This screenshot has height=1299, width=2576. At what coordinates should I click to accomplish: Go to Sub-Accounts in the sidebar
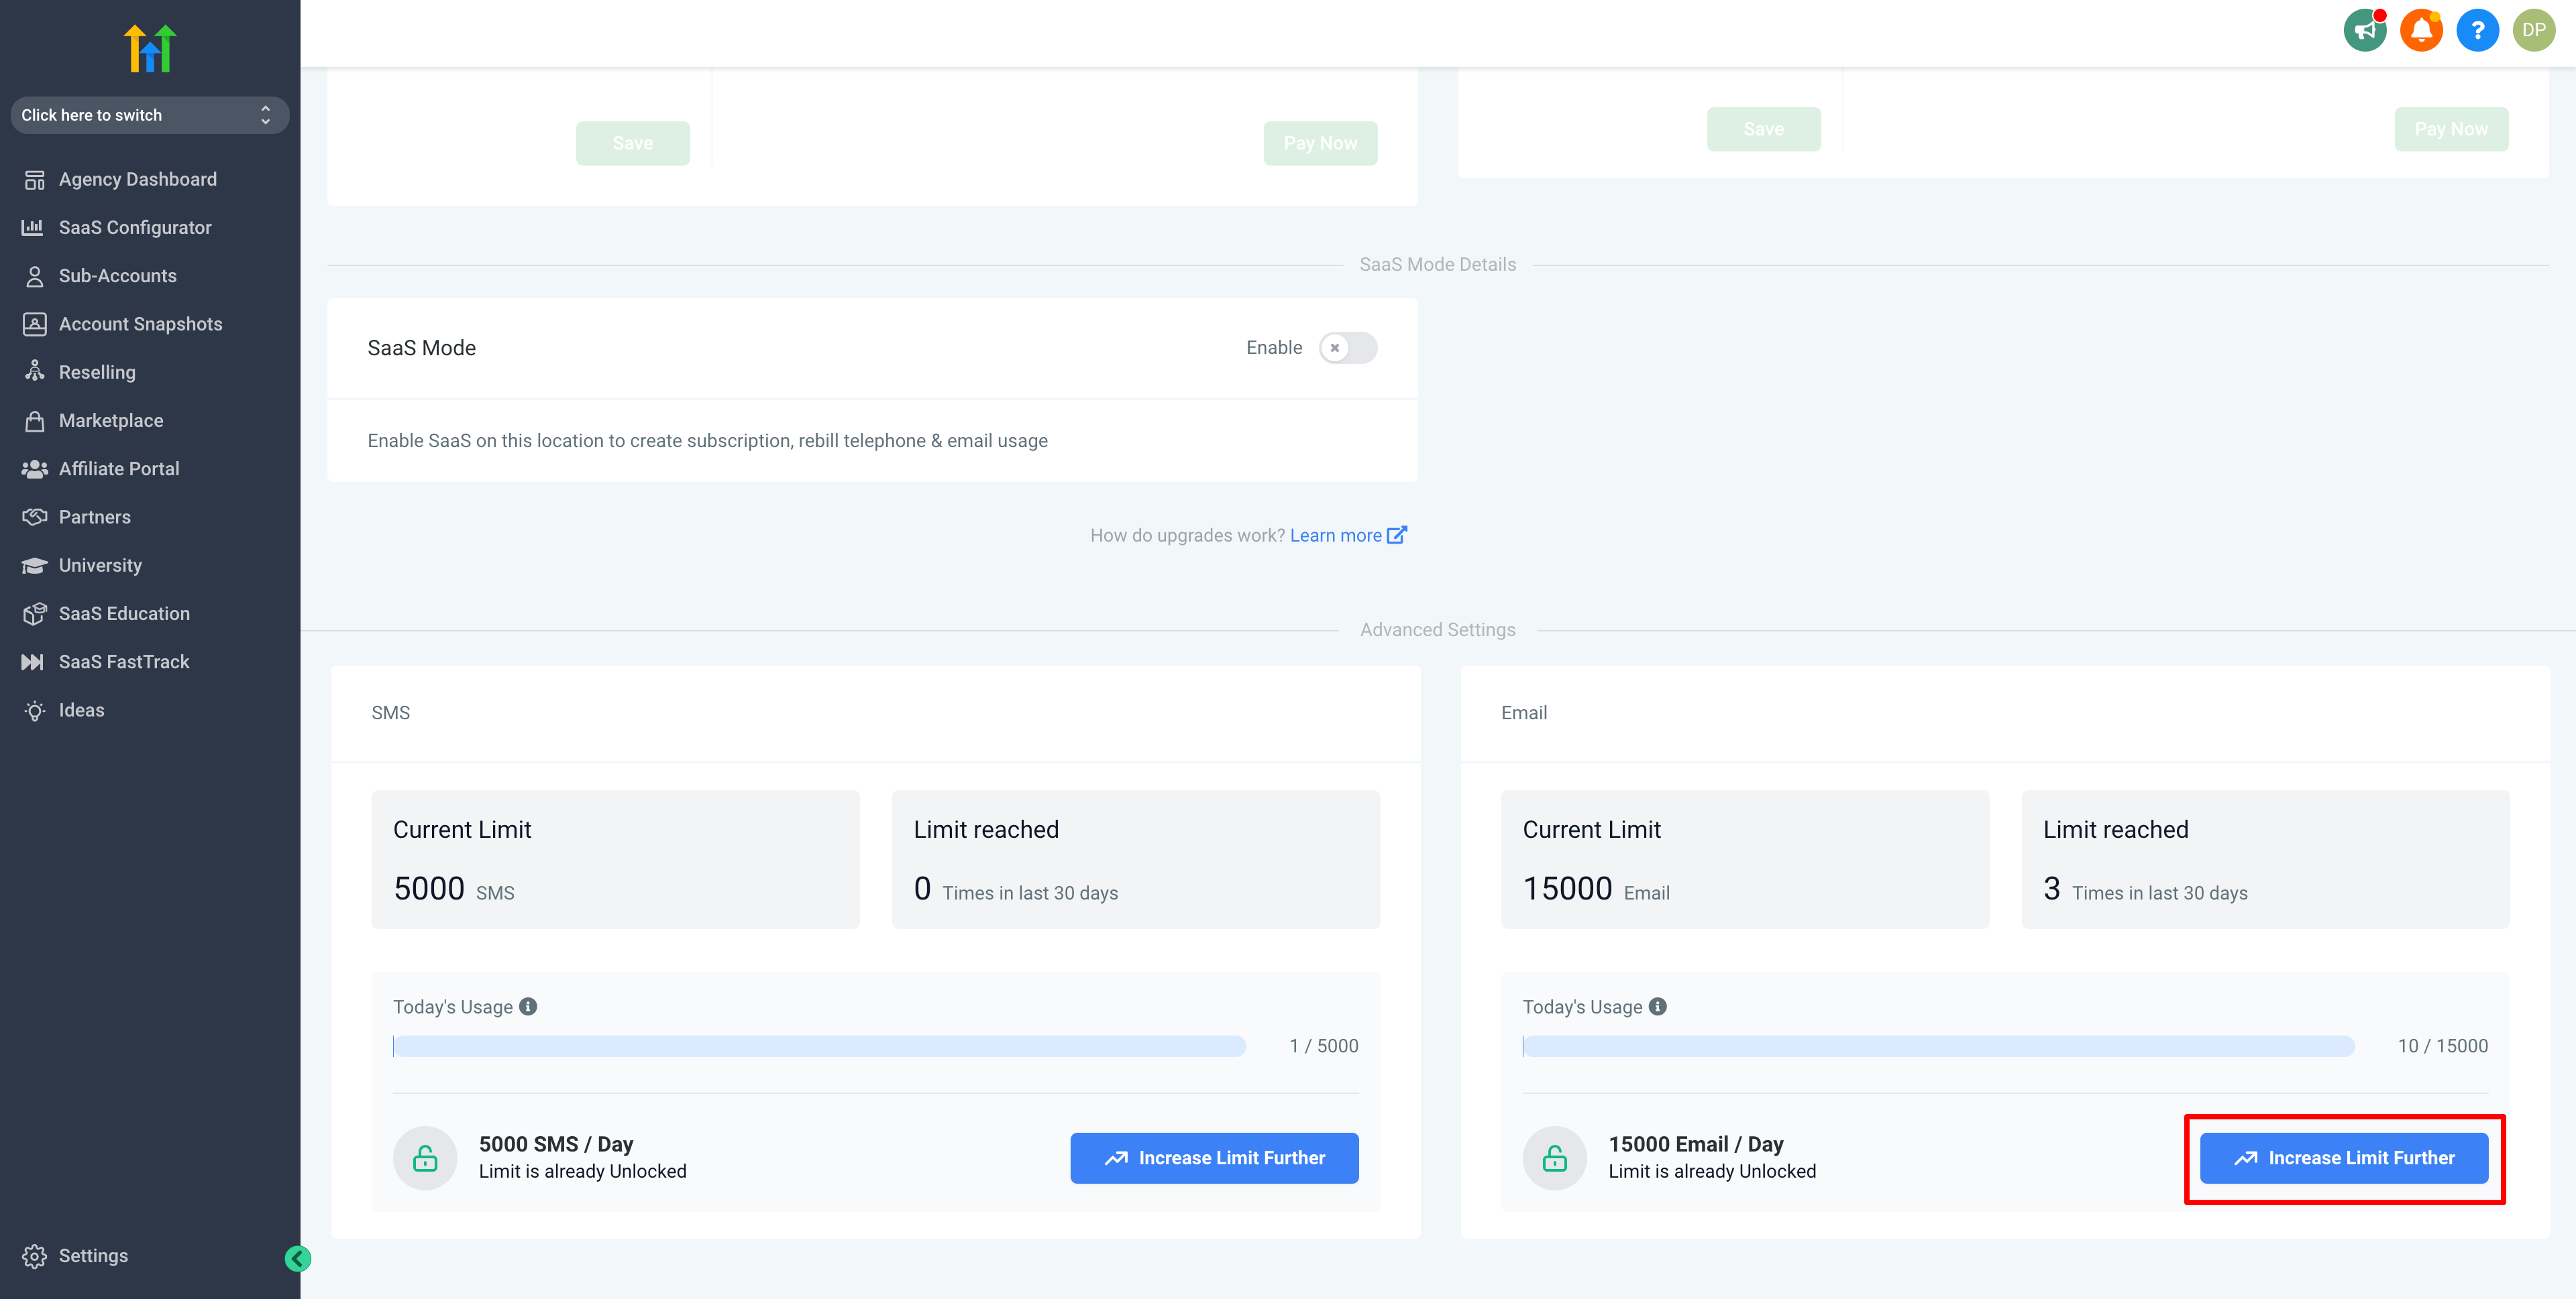pyautogui.click(x=117, y=275)
